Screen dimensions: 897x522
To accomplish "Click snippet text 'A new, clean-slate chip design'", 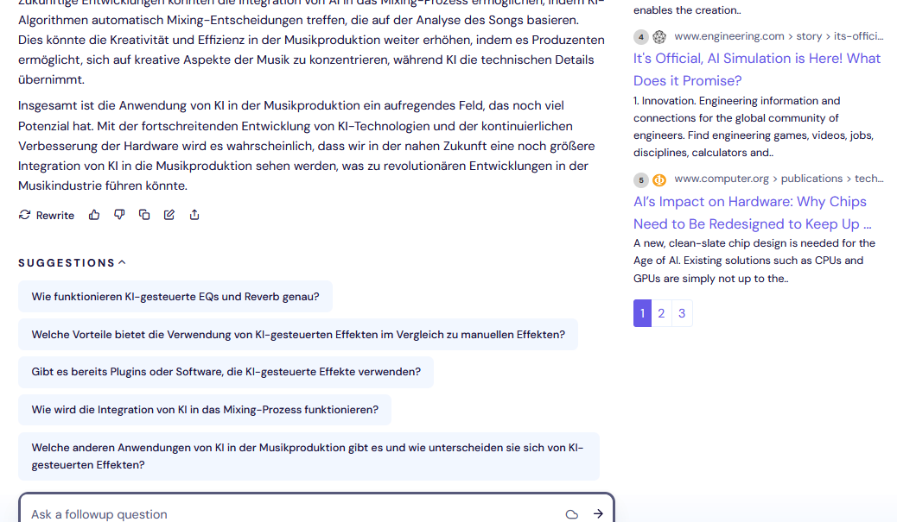I will (754, 261).
